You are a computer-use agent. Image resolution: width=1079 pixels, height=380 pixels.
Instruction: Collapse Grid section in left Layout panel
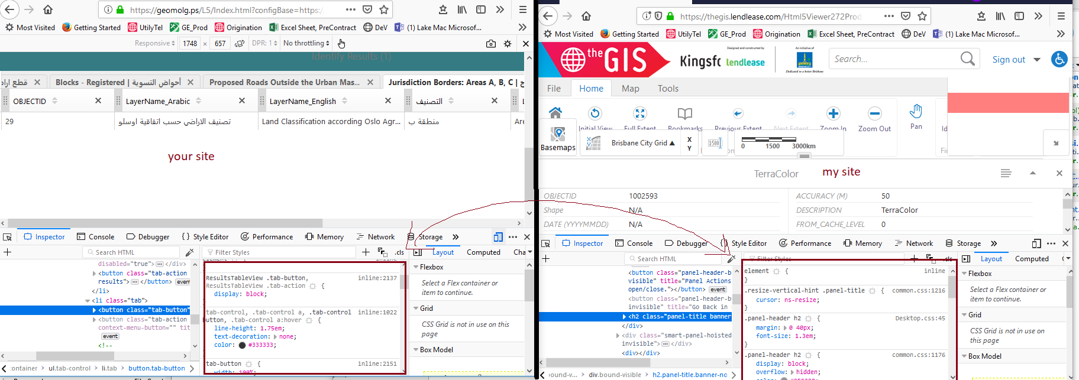tap(416, 308)
